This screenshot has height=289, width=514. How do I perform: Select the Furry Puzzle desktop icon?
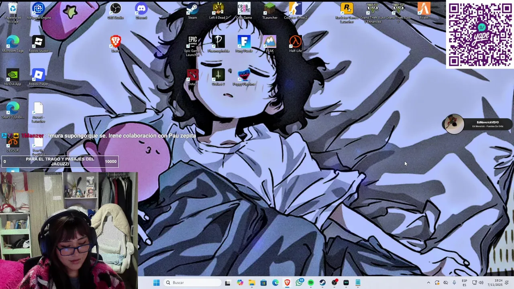pyautogui.click(x=244, y=44)
